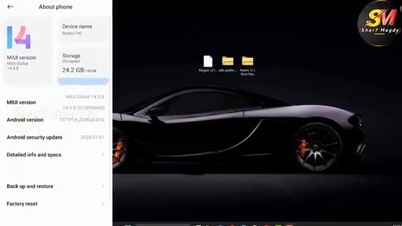Open the Android version row

55,120
